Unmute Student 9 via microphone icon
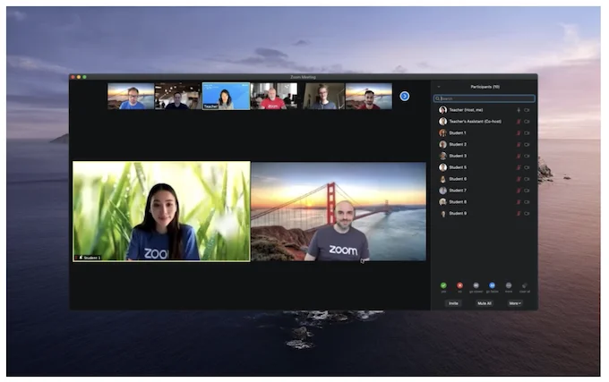The height and width of the screenshot is (382, 609). (x=519, y=213)
